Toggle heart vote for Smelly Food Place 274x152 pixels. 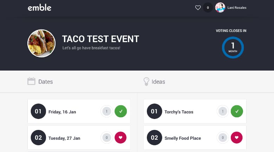point(237,138)
